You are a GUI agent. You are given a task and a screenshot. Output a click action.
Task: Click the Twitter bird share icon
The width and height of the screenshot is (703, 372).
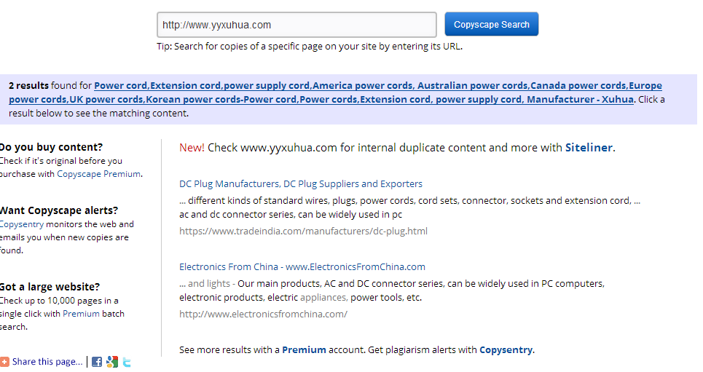(x=127, y=362)
